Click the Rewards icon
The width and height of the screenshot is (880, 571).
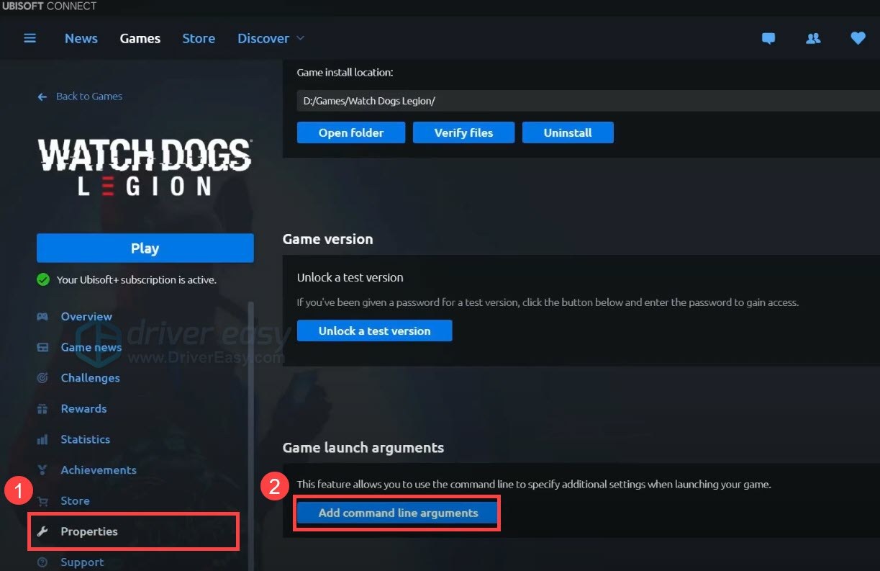coord(42,408)
